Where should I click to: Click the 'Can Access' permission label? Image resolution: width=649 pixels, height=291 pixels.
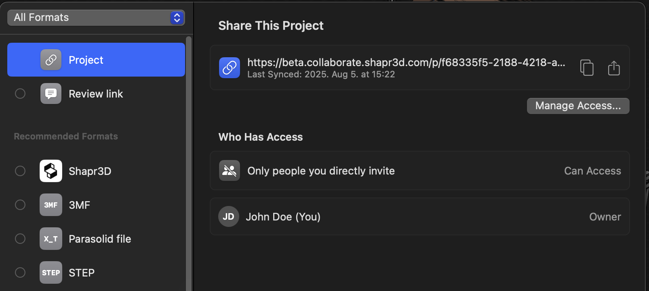coord(592,171)
